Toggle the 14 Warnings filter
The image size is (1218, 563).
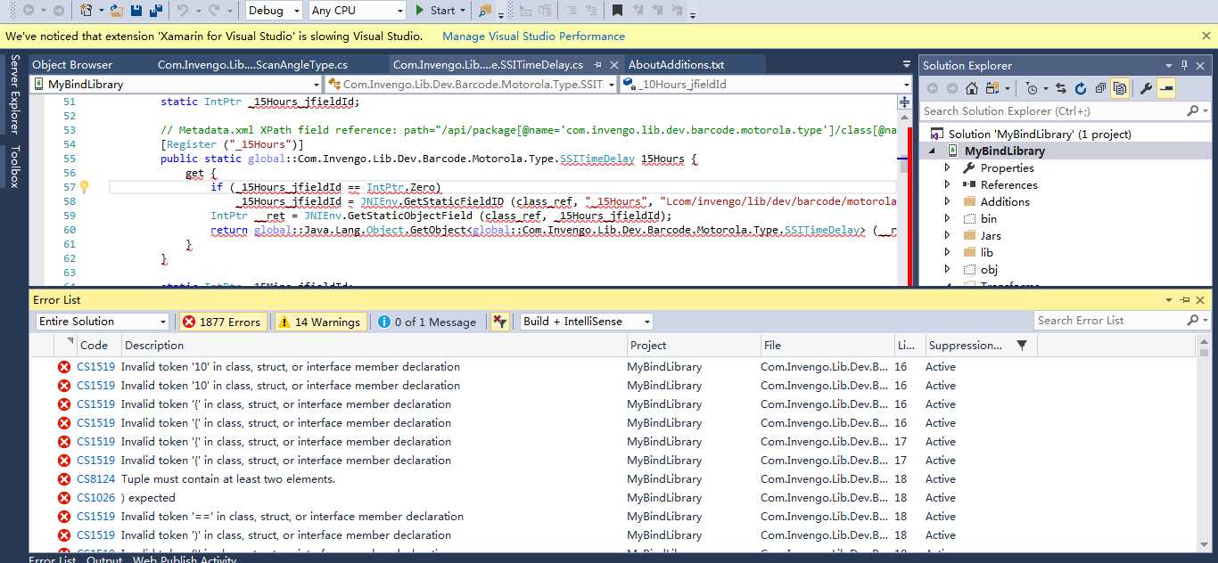click(319, 322)
